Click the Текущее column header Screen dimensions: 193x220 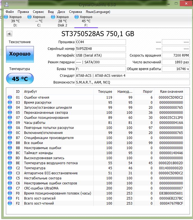(x=104, y=91)
